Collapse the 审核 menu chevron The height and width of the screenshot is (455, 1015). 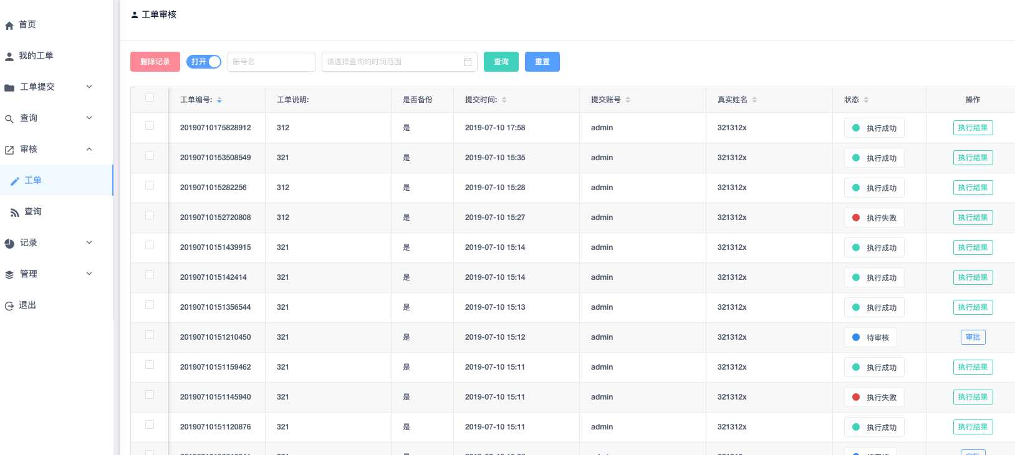tap(89, 149)
